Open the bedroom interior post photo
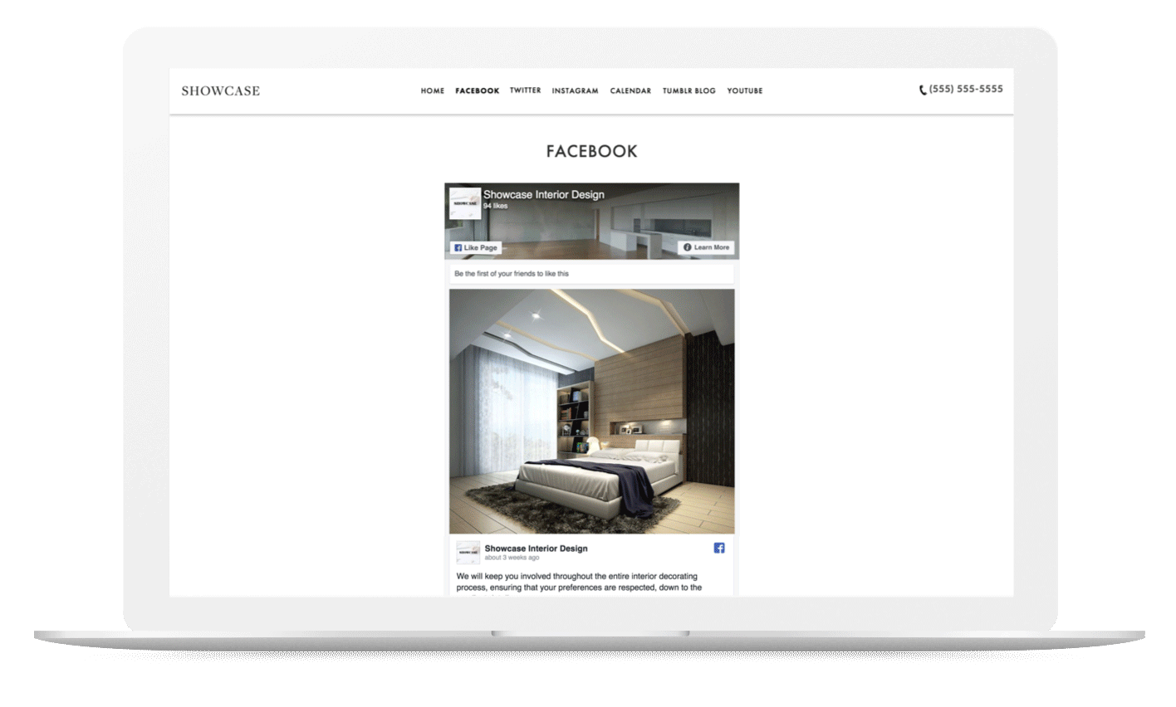The image size is (1176, 707). [592, 411]
